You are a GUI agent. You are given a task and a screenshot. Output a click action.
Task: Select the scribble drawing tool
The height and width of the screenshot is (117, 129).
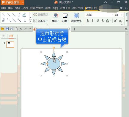click(x=4, y=20)
